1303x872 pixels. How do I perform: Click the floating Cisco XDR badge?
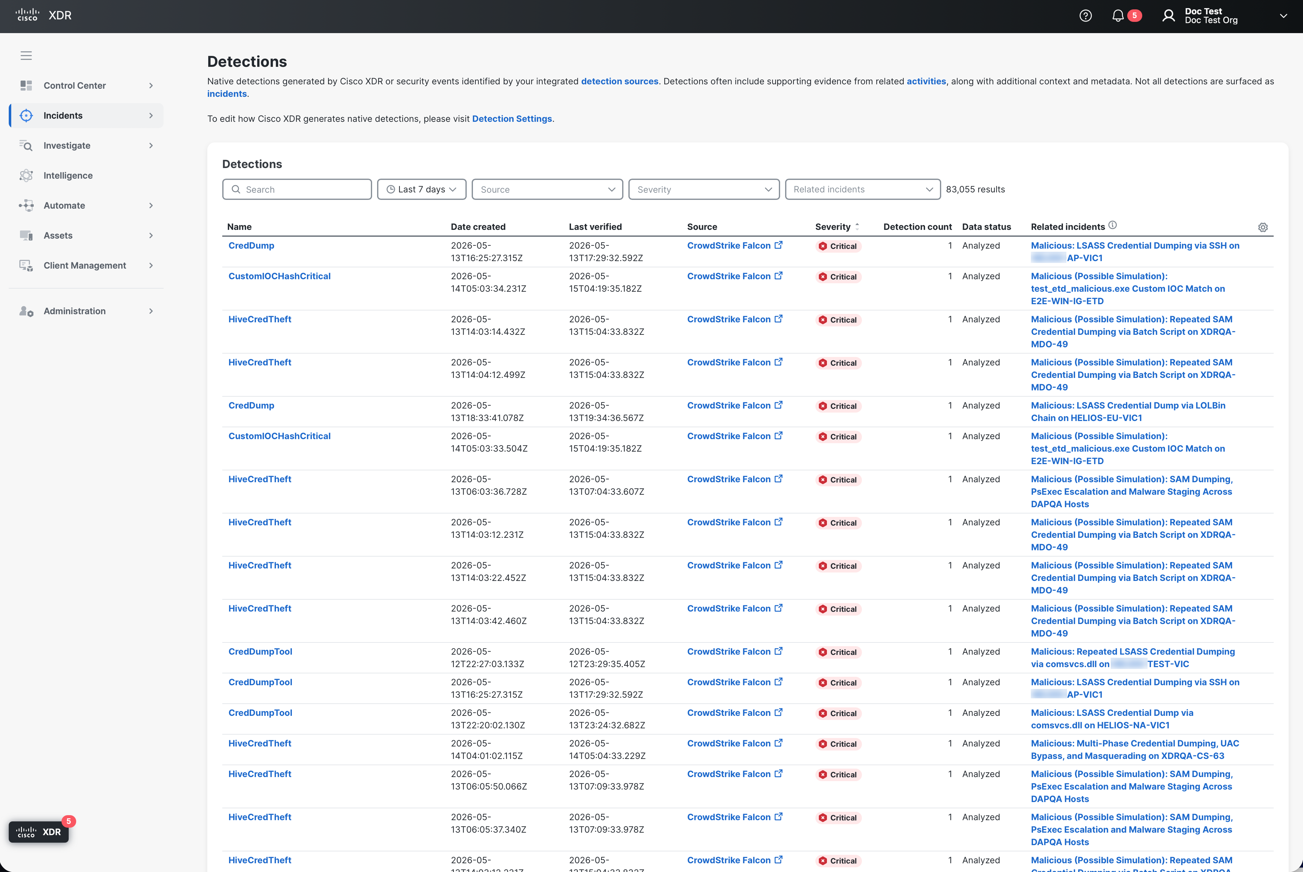click(38, 832)
